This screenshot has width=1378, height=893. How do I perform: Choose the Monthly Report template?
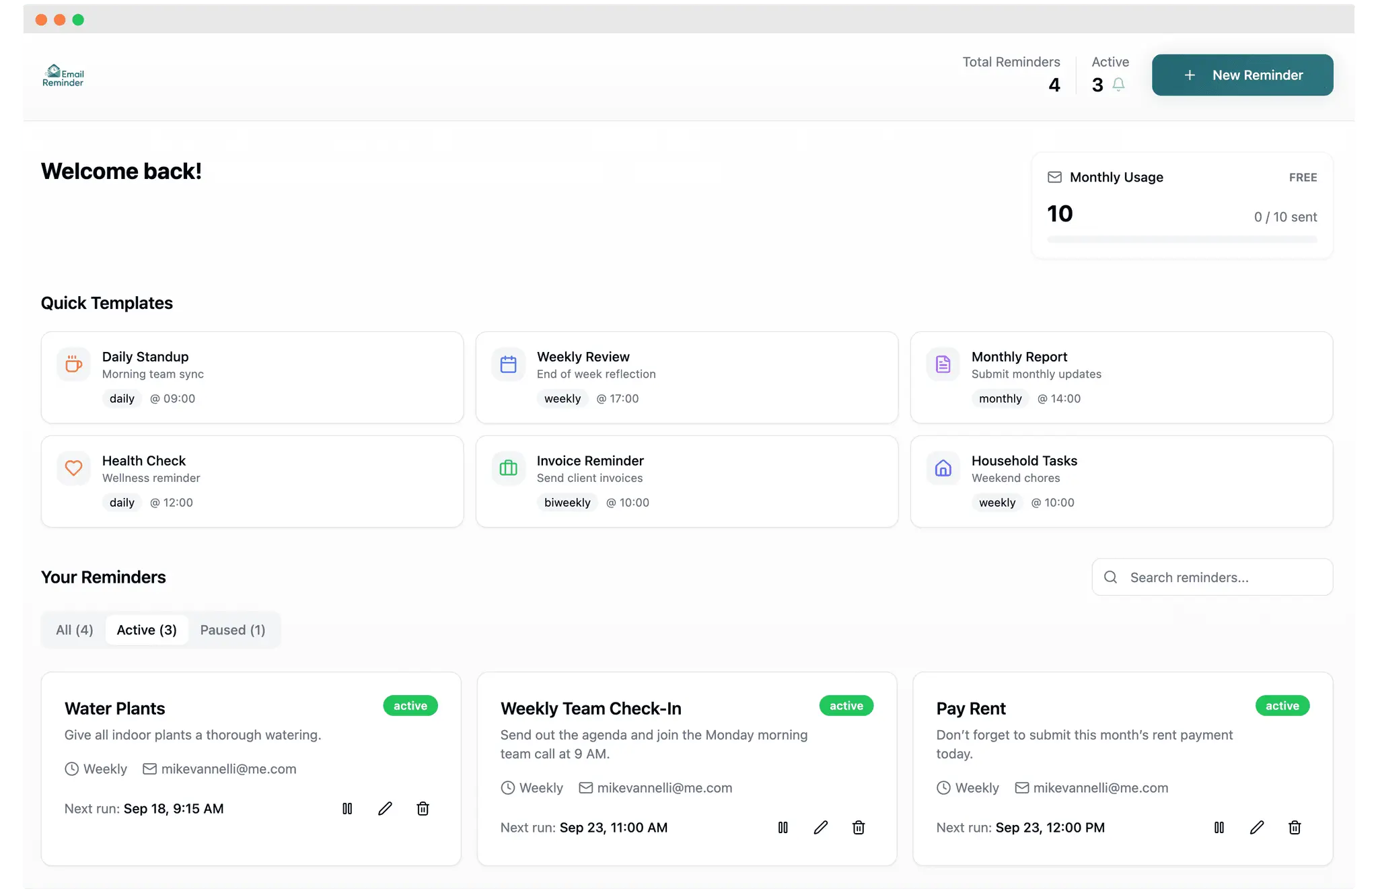tap(1122, 378)
